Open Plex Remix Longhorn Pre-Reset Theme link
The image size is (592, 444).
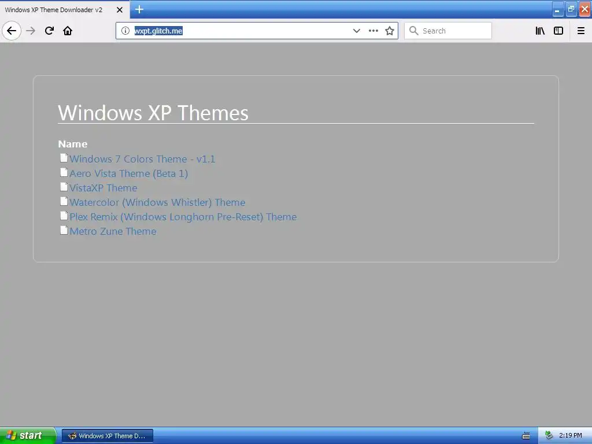pos(183,217)
